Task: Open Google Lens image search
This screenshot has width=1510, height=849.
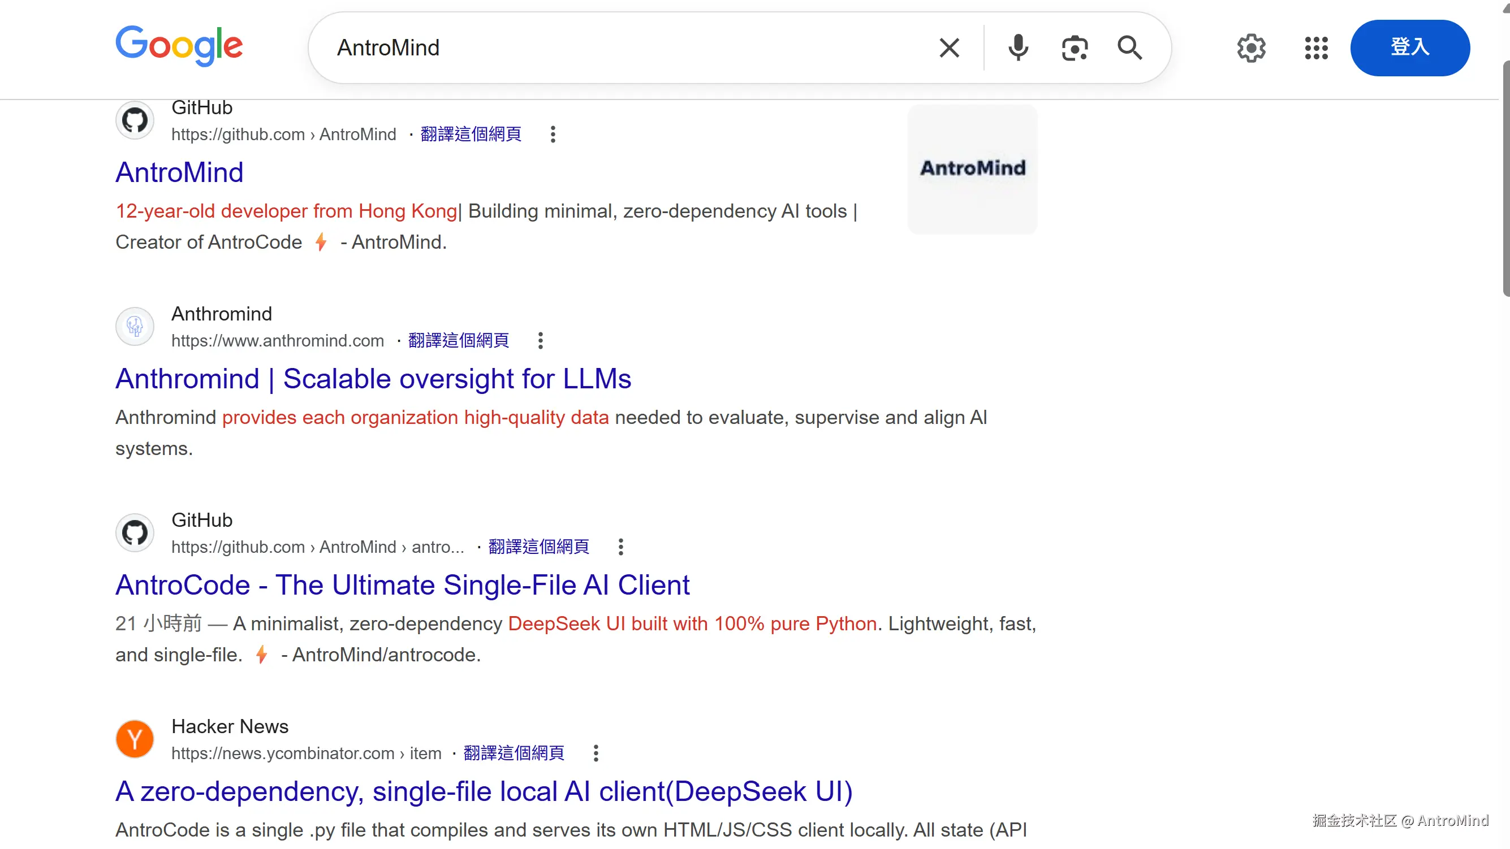Action: 1075,47
